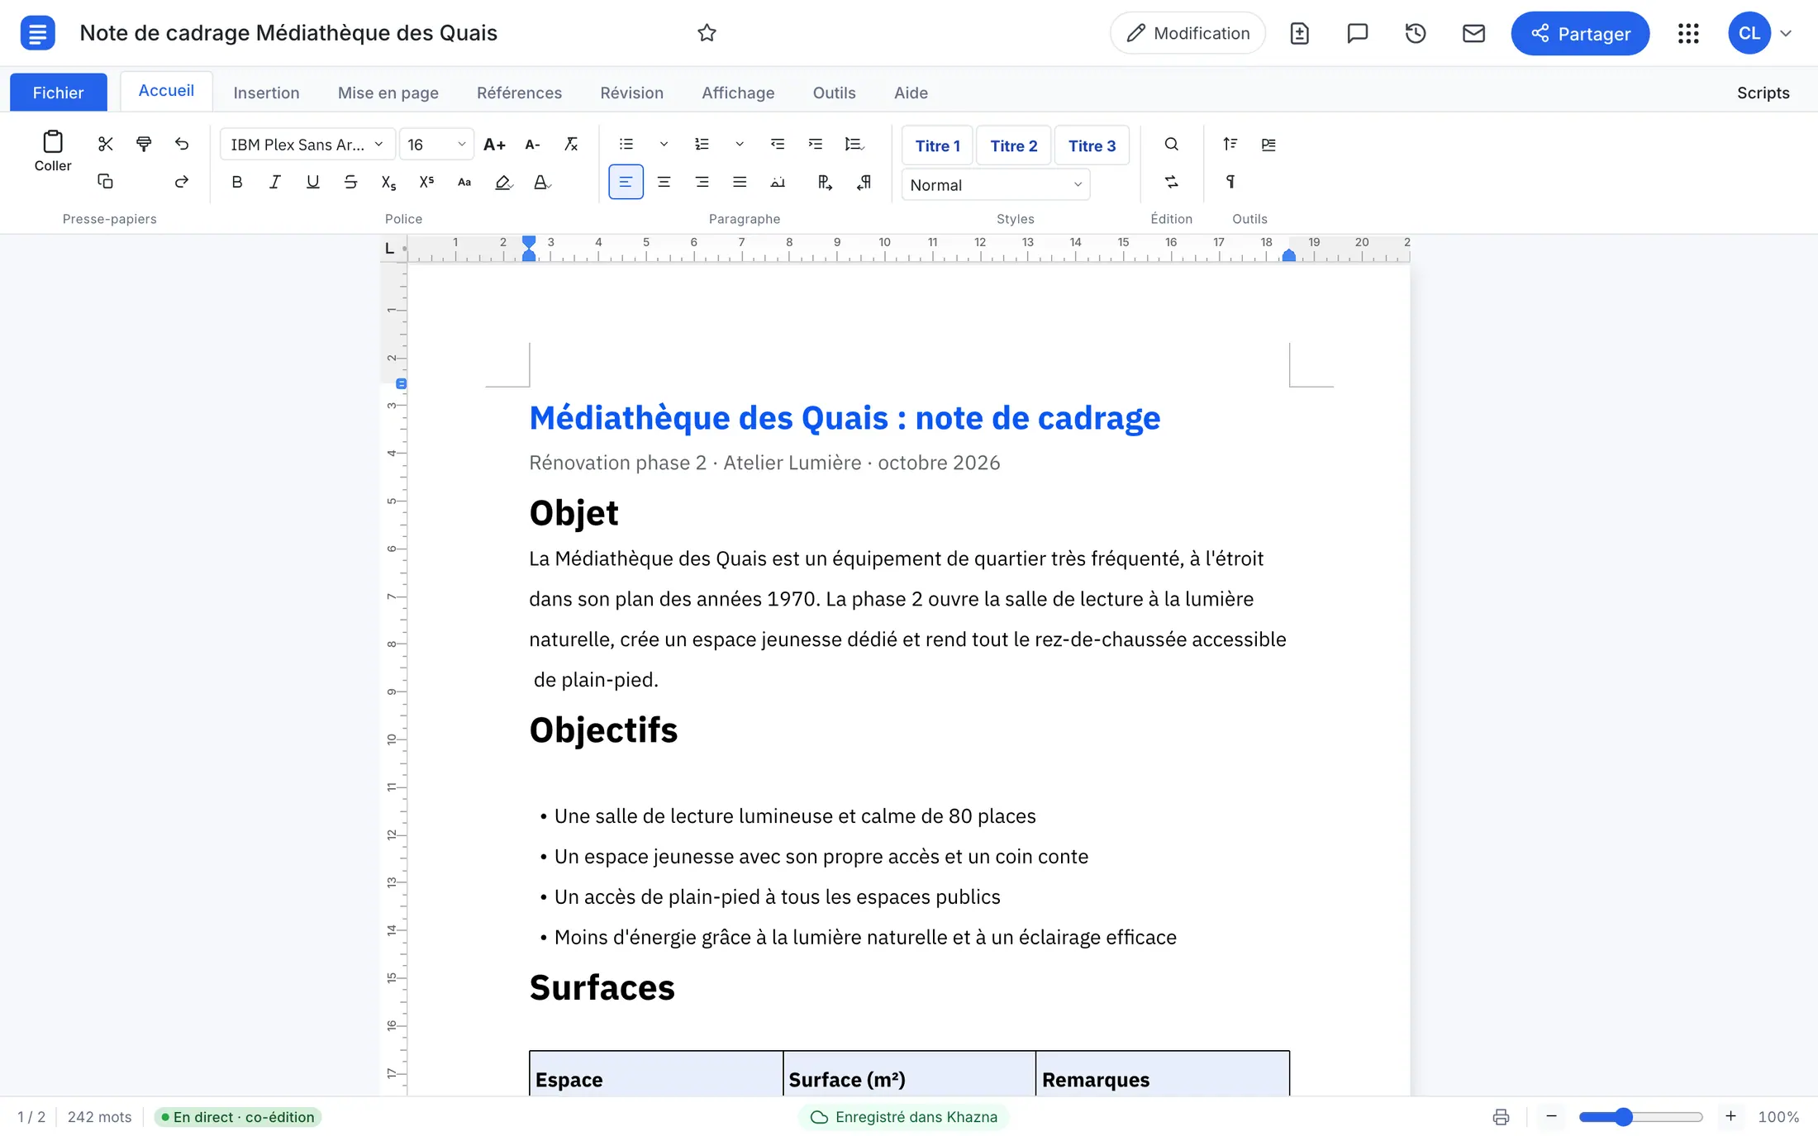1818x1136 pixels.
Task: Open the apps grid icon
Action: coord(1688,33)
